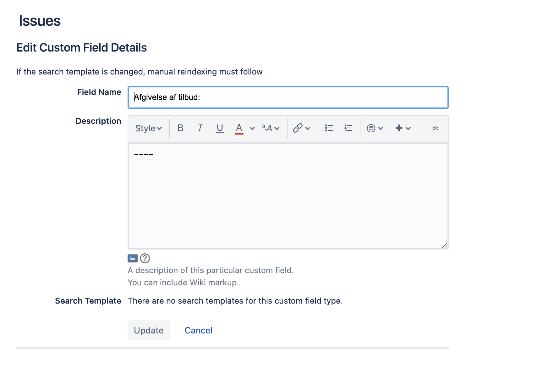
Task: Click inside the Description text area
Action: tap(288, 196)
